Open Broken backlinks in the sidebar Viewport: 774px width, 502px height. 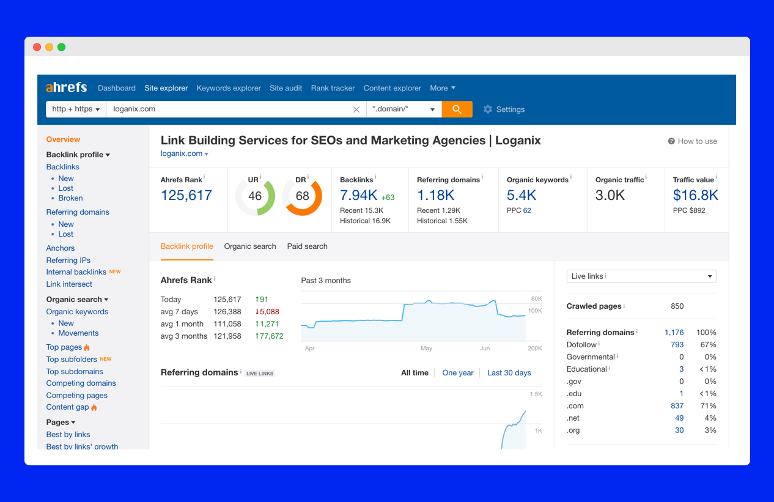pos(71,198)
